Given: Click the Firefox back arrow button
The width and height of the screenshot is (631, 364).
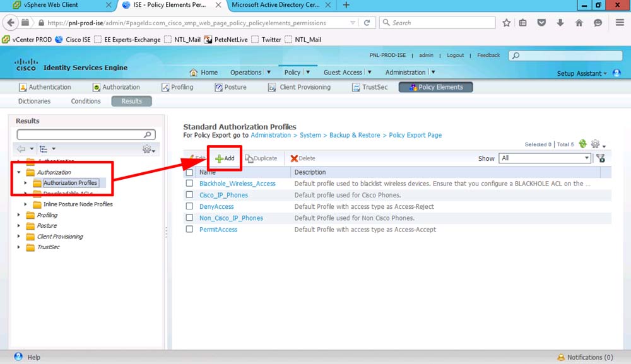Looking at the screenshot, I should [x=11, y=23].
